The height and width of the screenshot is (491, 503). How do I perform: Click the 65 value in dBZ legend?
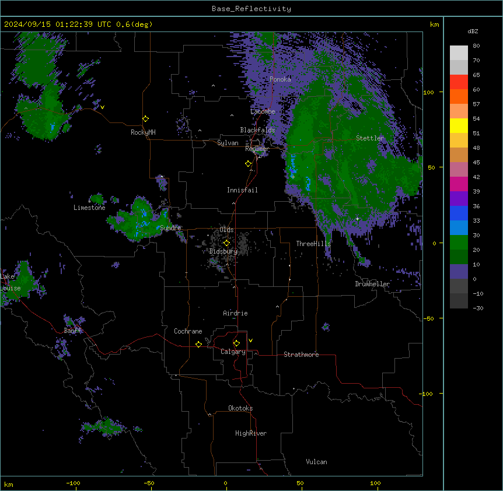point(476,75)
